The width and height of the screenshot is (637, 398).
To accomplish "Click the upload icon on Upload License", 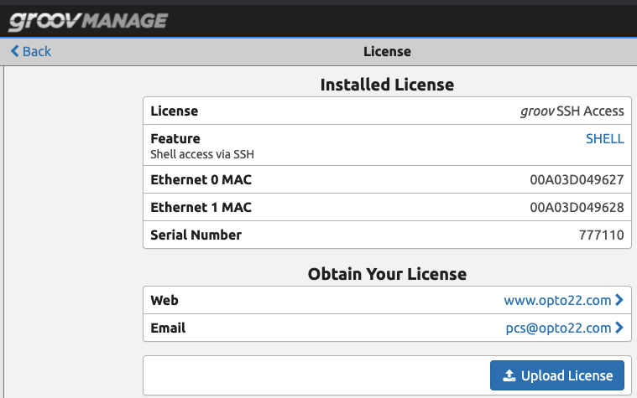I will pyautogui.click(x=509, y=375).
